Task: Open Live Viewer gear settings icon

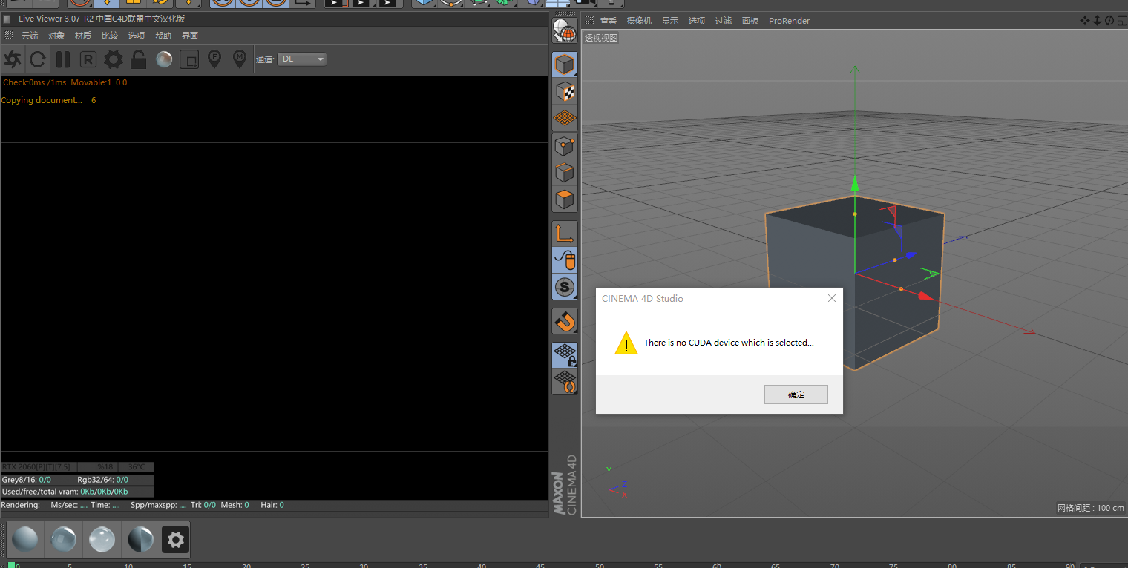Action: tap(114, 59)
